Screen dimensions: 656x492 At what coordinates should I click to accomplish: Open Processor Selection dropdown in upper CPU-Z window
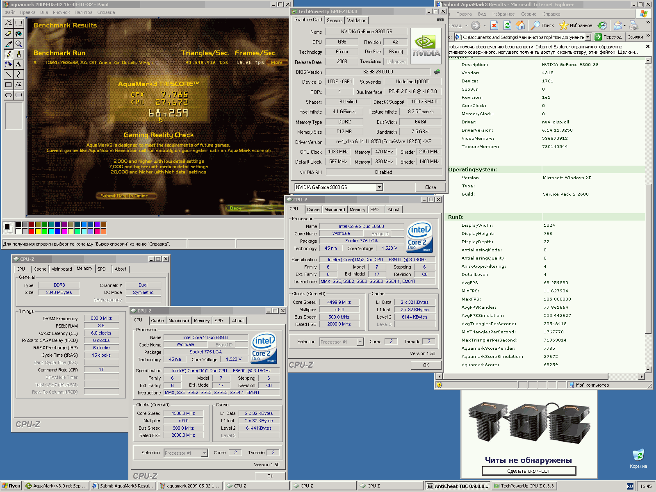pos(360,342)
